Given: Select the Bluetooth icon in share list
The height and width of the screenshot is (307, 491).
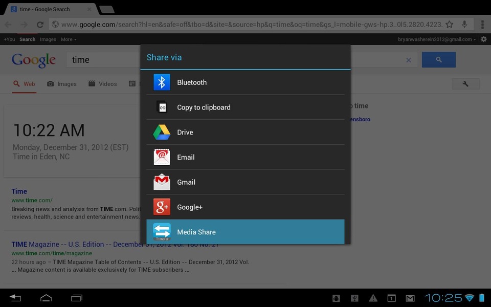Looking at the screenshot, I should pyautogui.click(x=162, y=82).
